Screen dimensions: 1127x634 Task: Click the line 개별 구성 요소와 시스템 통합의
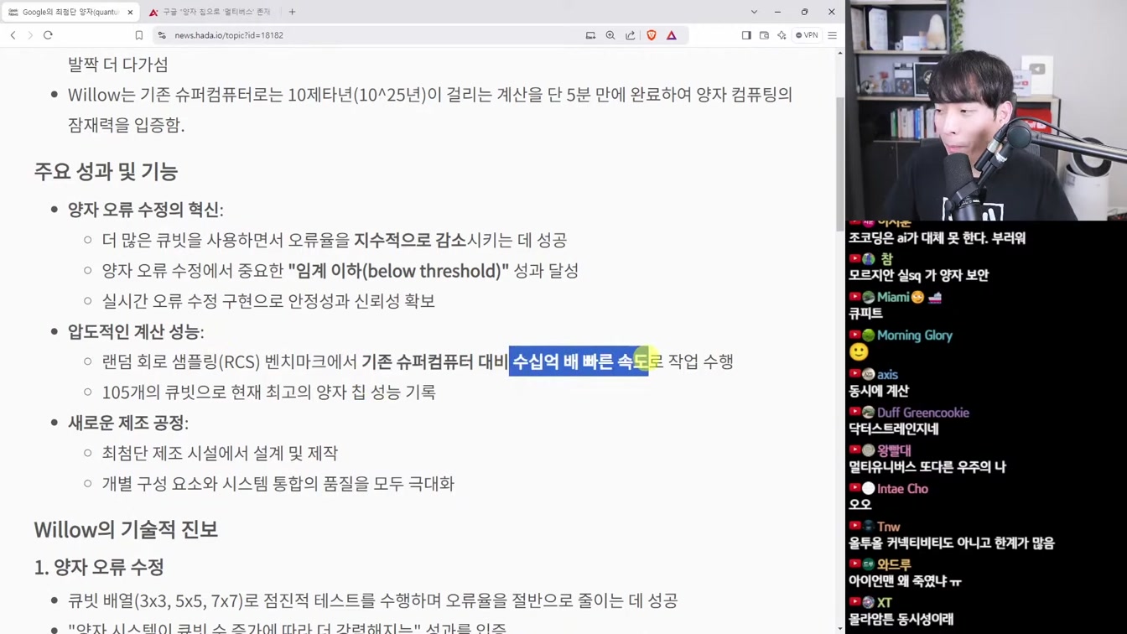278,484
